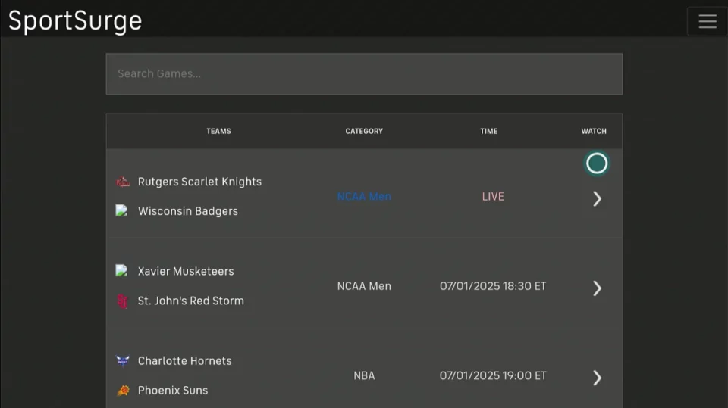Click the Charlotte Hornets logo icon
728x408 pixels.
123,361
